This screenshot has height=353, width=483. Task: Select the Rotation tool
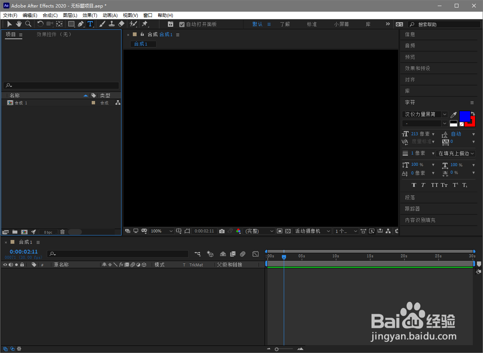pos(40,24)
